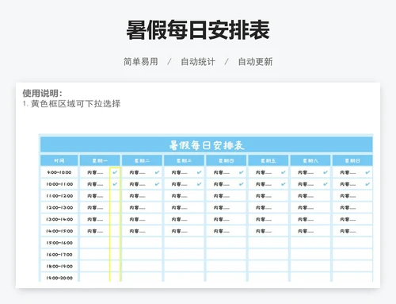Toggle Tuesday checkmark for 9:00-10:00

tap(157, 172)
